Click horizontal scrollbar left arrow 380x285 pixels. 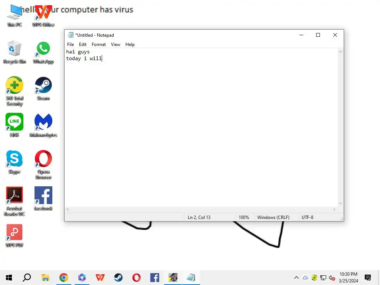point(68,209)
